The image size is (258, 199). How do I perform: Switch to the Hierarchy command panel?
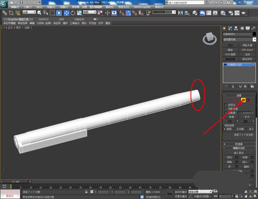coord(236,28)
